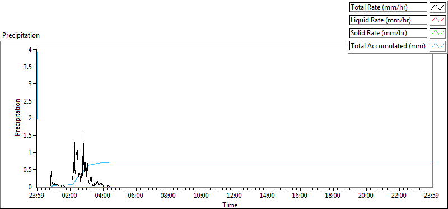This screenshot has width=448, height=209.
Task: Click the Time axis title
Action: (230, 205)
